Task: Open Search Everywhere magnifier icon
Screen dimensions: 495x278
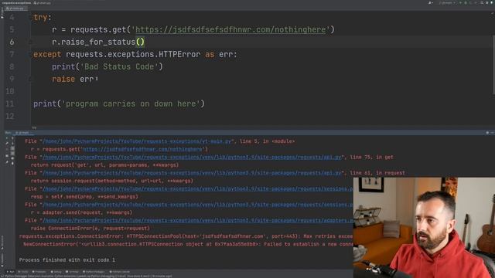Action: click(x=482, y=3)
